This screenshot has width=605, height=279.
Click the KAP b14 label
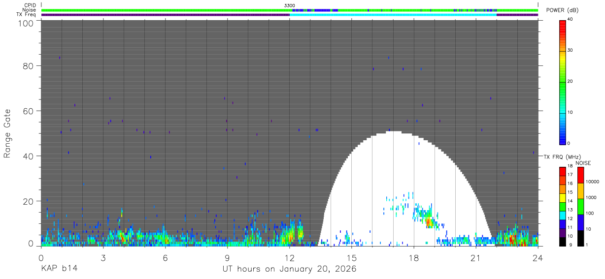pos(59,269)
